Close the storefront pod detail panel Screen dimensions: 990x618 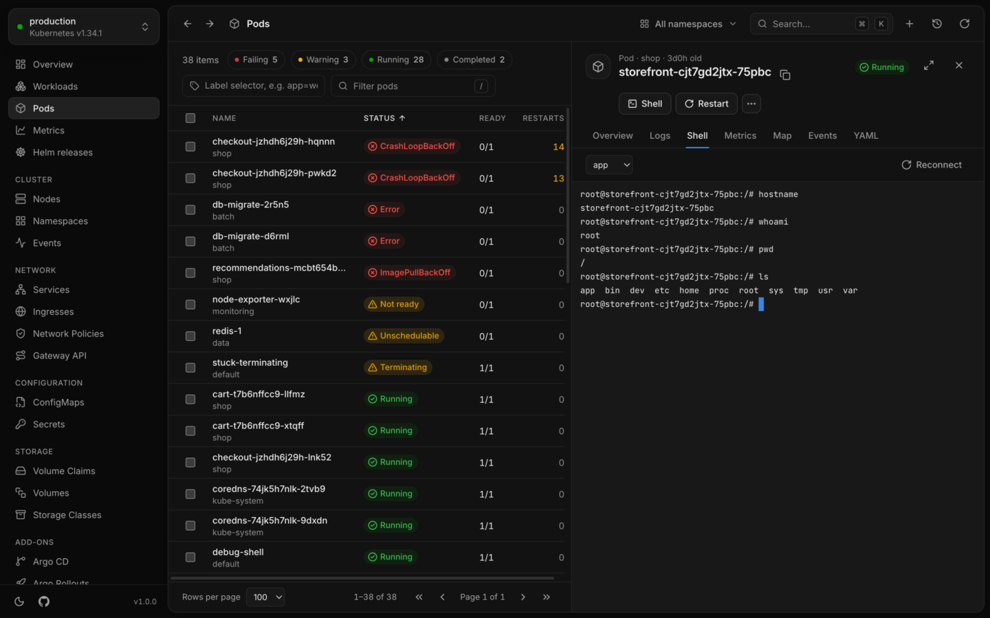(x=959, y=65)
